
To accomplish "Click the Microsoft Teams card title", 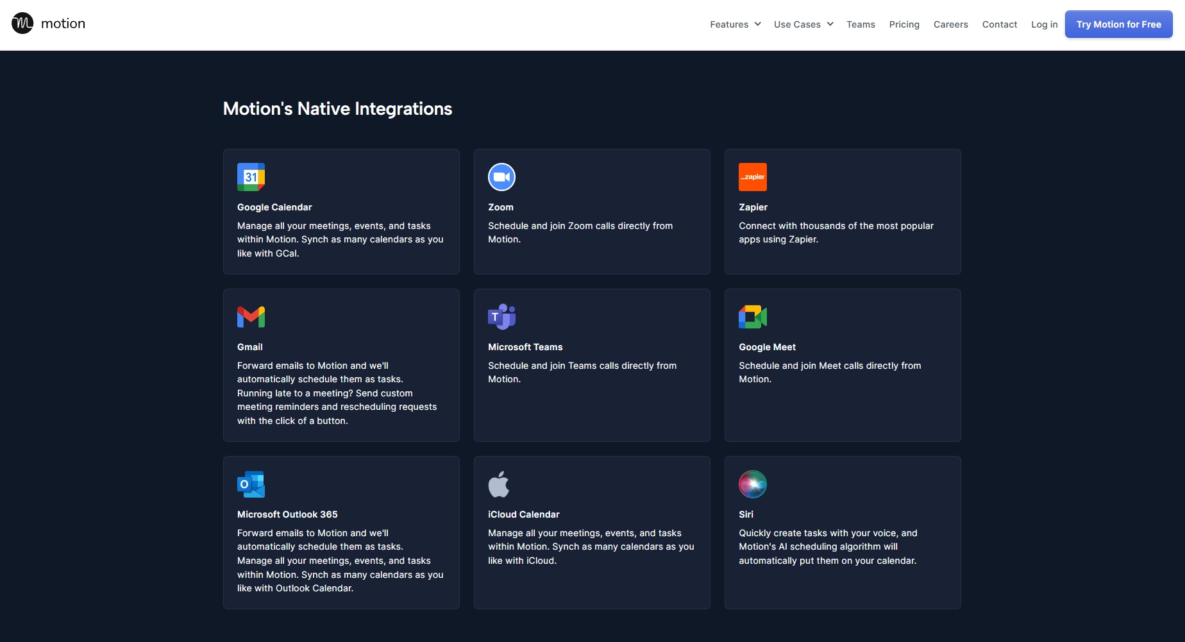I will click(x=525, y=347).
